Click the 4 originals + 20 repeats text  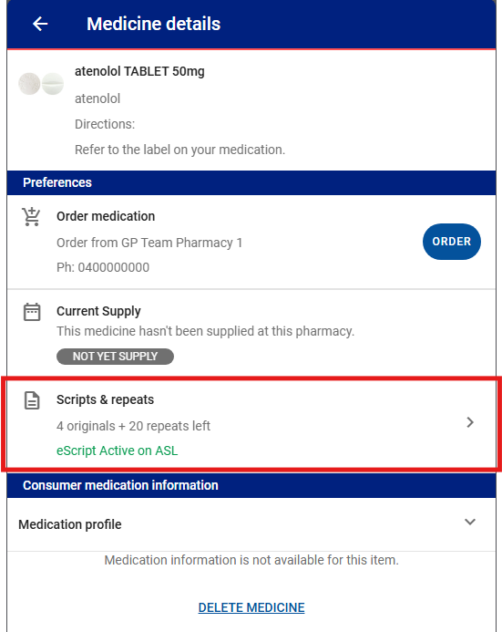click(133, 426)
